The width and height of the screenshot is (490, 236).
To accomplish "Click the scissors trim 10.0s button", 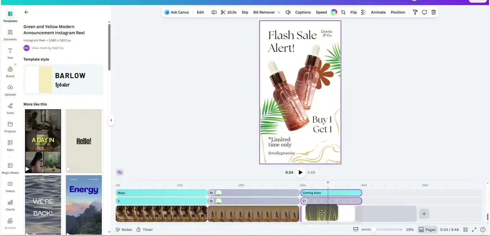I will point(229,12).
